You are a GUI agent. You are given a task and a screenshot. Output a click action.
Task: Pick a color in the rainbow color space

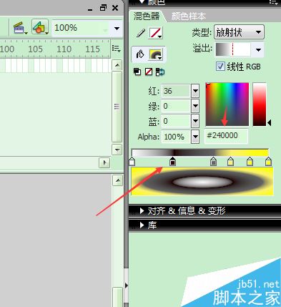tap(227, 104)
